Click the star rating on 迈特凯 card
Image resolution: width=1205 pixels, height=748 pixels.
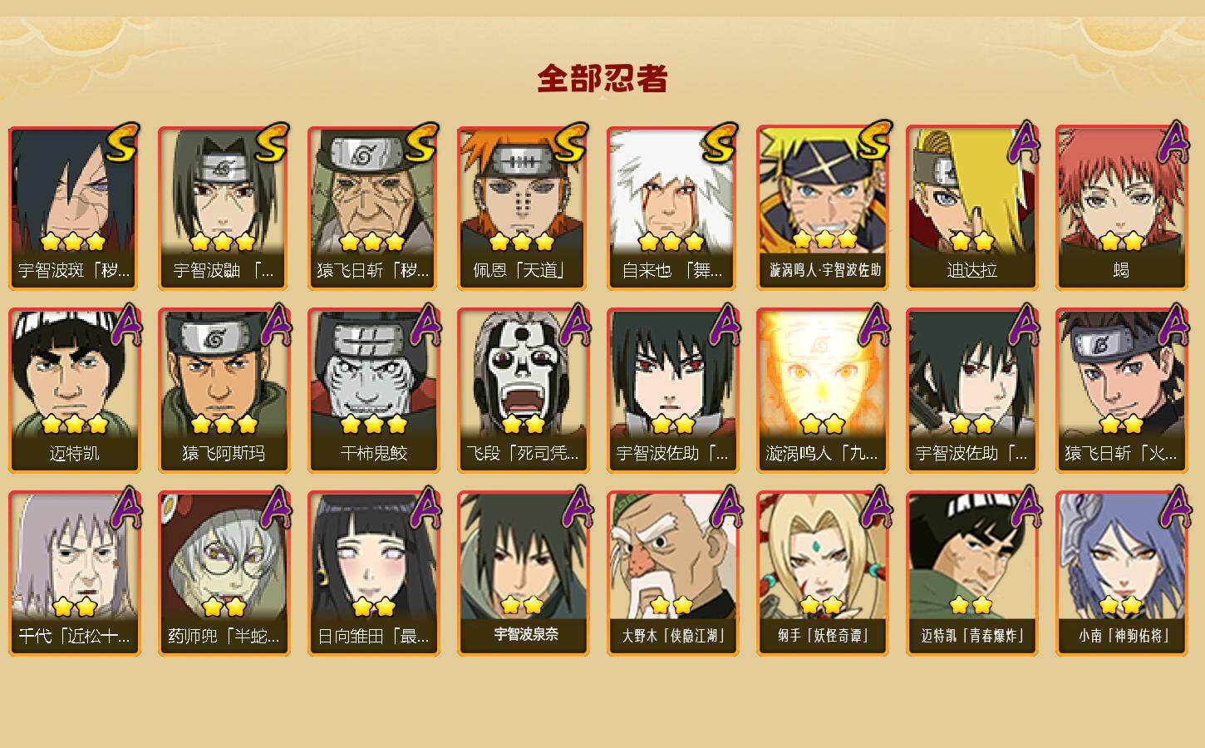click(x=74, y=425)
